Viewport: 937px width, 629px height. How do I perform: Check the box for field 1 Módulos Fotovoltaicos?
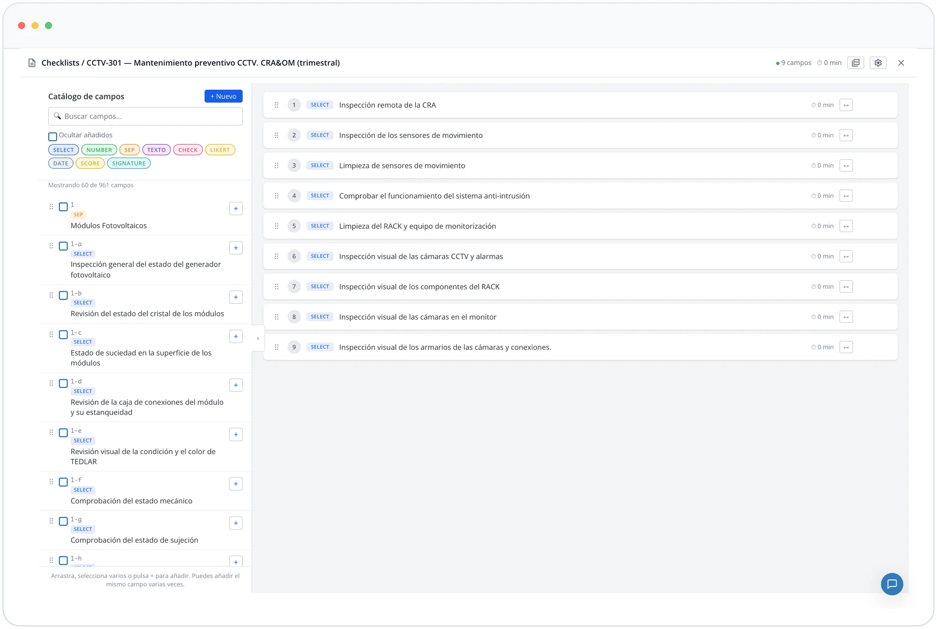click(x=63, y=207)
